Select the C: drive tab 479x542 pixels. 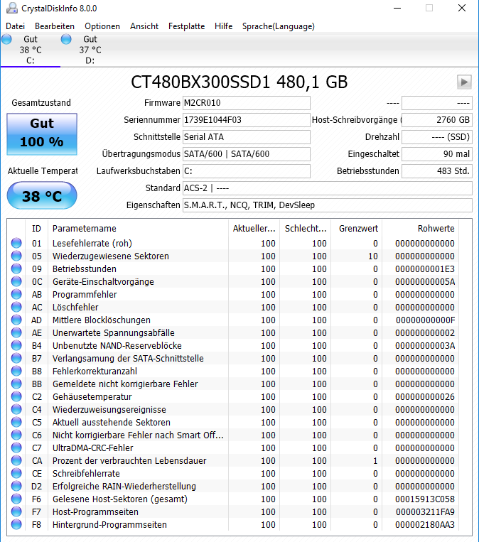(x=31, y=50)
